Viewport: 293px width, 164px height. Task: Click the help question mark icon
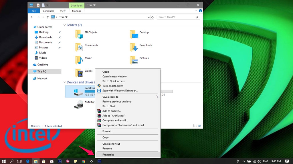click(200, 11)
